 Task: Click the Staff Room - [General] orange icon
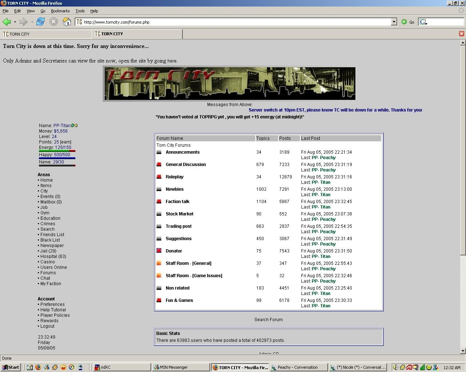coord(159,263)
